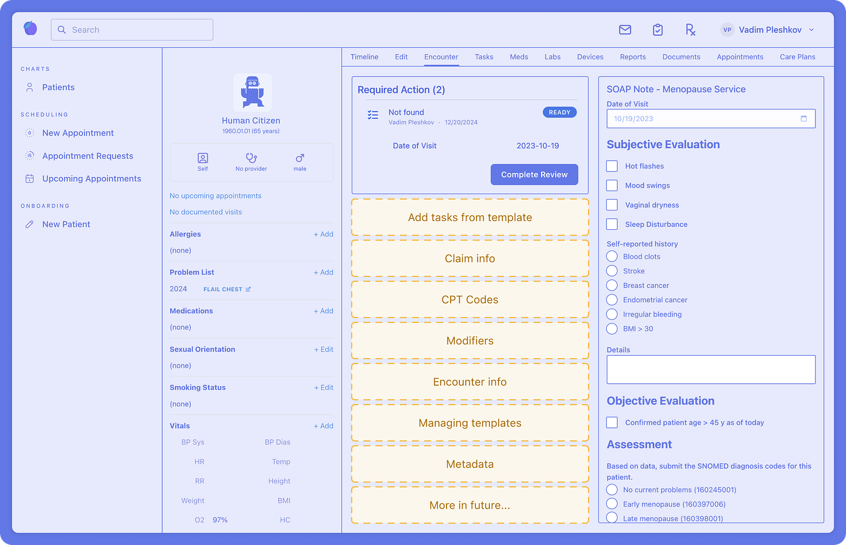Click + Edit next to Smoking Status

point(324,387)
